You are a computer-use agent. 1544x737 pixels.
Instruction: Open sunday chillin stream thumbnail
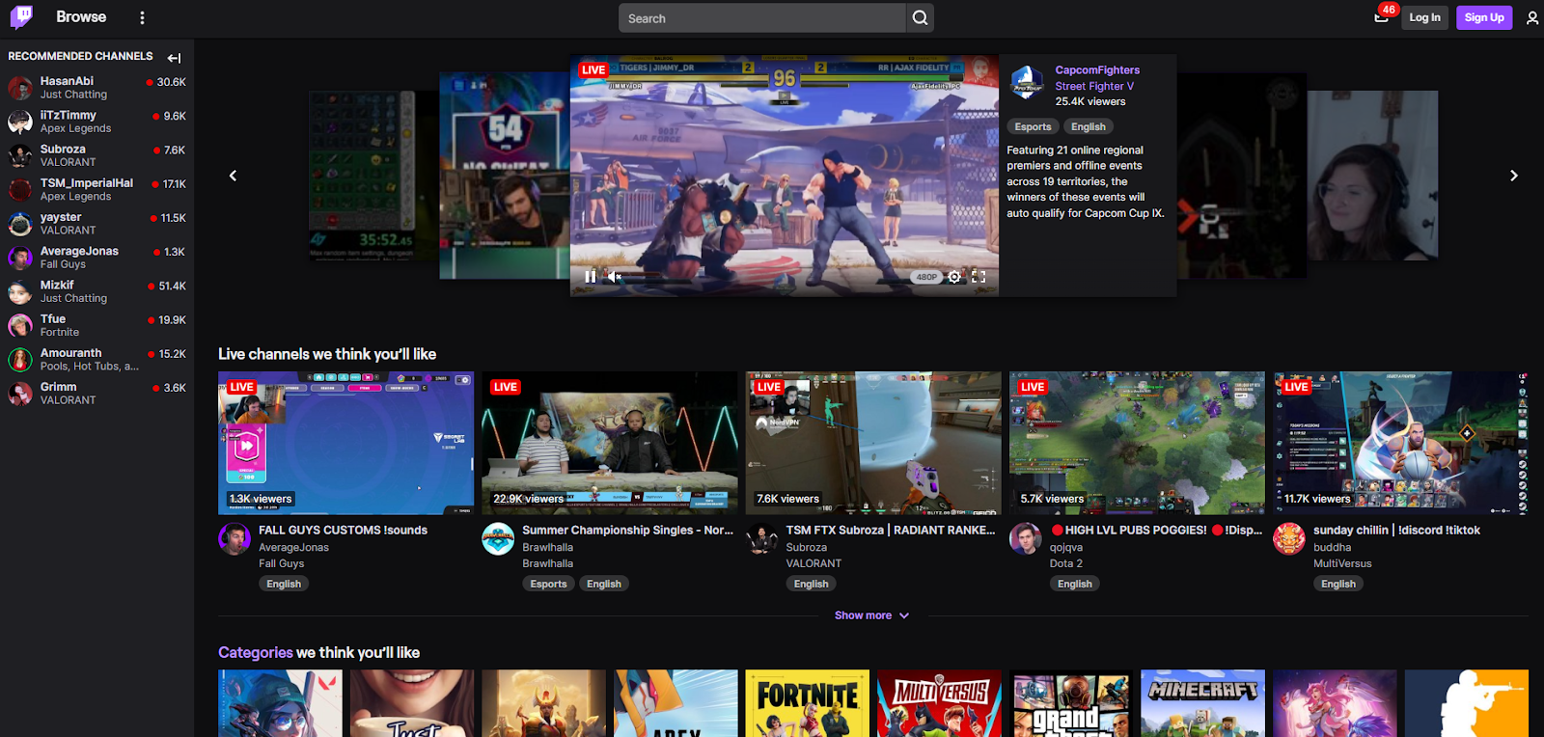(x=1400, y=443)
